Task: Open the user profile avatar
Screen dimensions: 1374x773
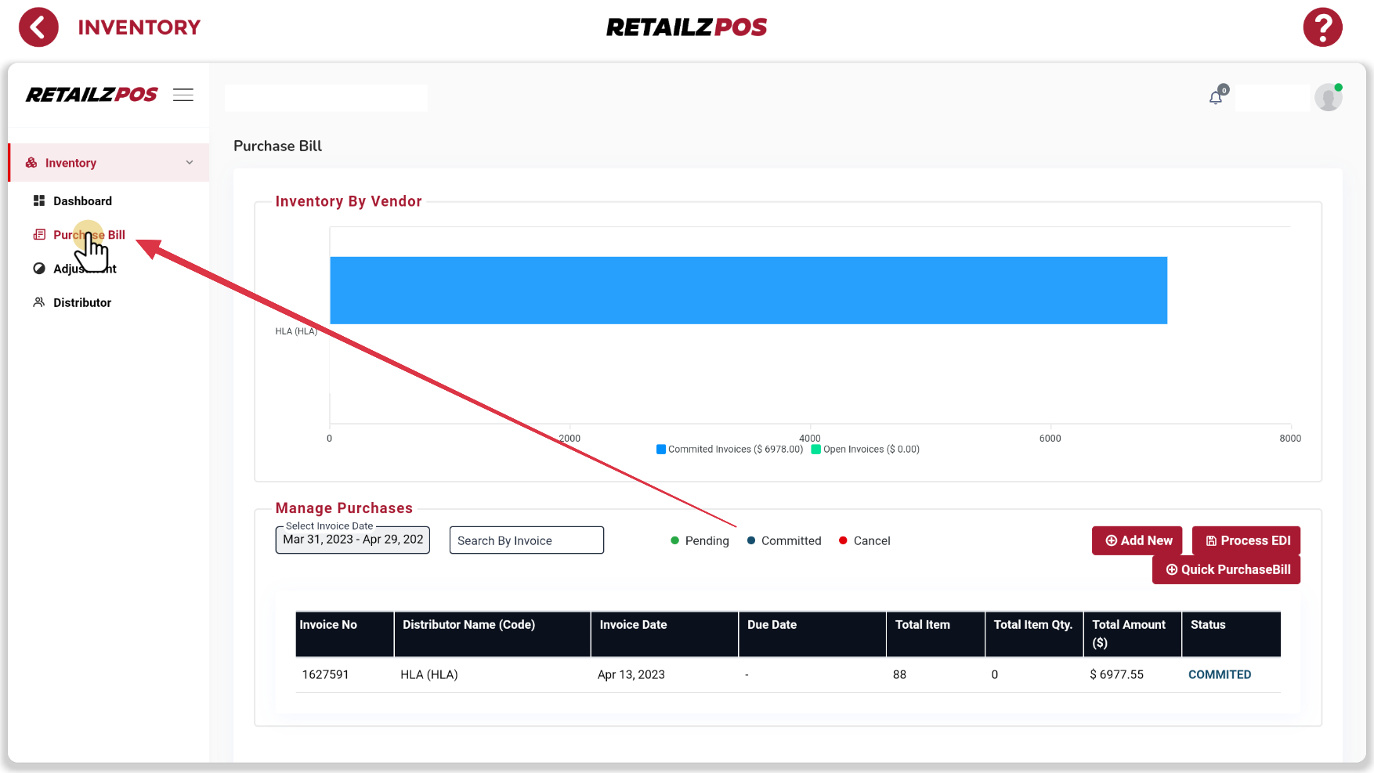Action: (1328, 98)
